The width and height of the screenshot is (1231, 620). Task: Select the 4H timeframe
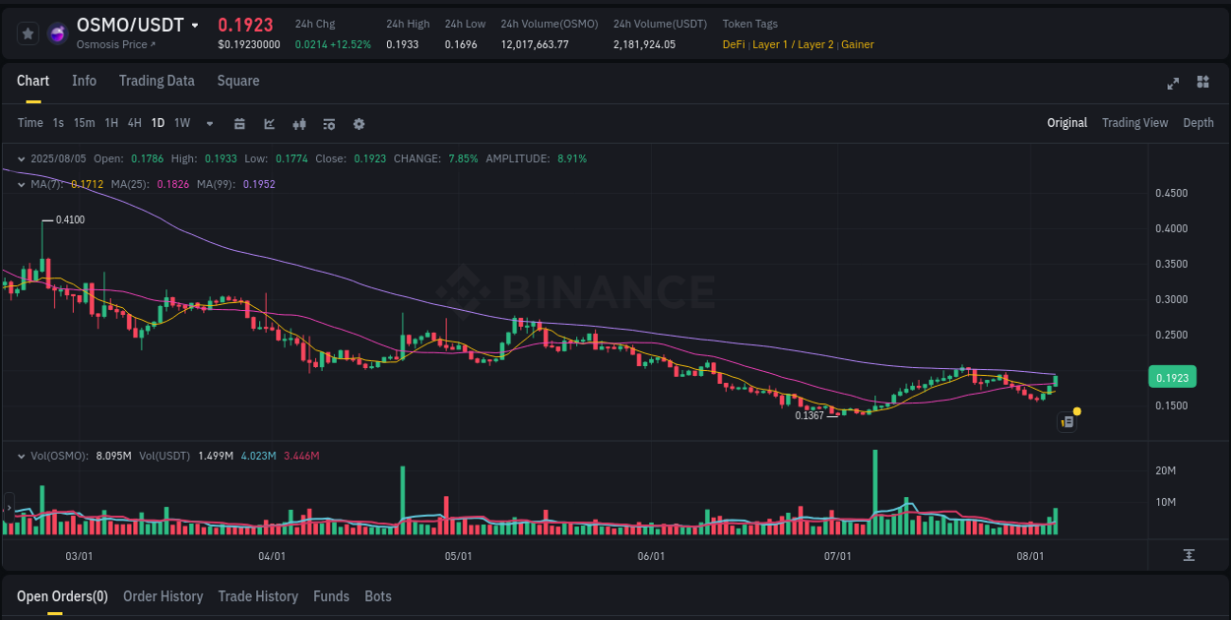click(x=134, y=123)
